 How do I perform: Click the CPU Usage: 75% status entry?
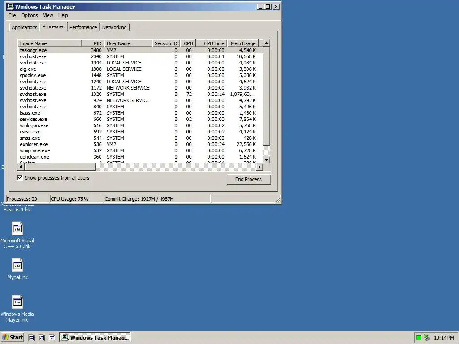click(x=76, y=199)
